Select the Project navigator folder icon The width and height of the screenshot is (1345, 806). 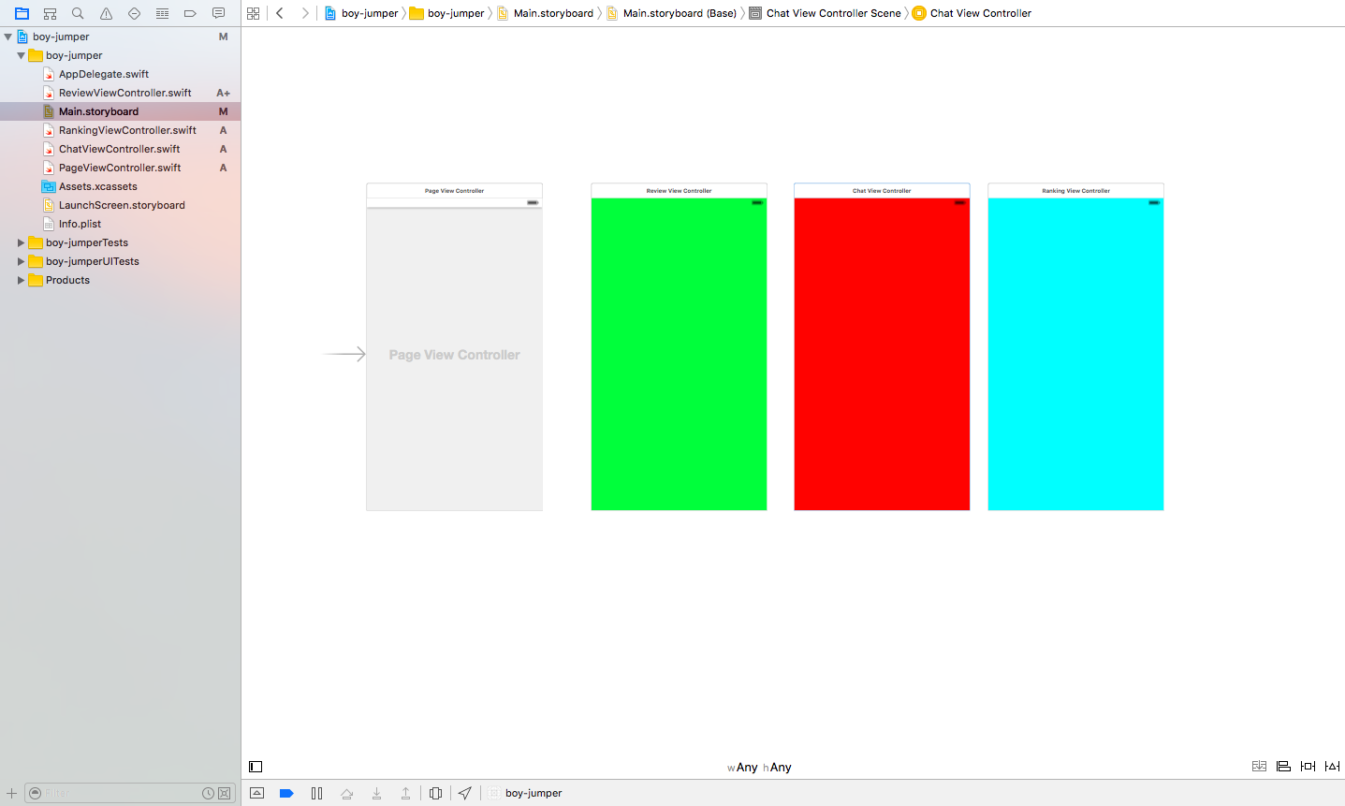click(22, 13)
